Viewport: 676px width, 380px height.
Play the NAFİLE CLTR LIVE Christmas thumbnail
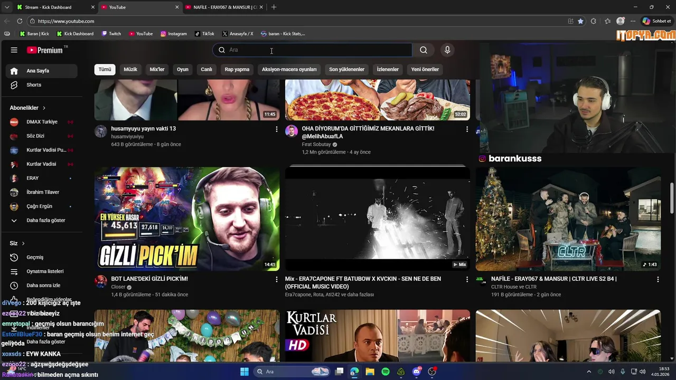(x=568, y=219)
